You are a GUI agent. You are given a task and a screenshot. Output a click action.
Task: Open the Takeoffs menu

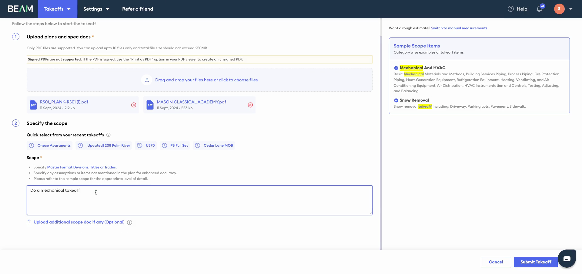[x=57, y=9]
